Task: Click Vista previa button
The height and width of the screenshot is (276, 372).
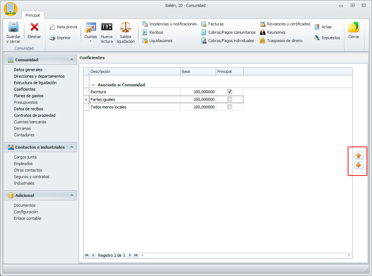Action: (63, 27)
